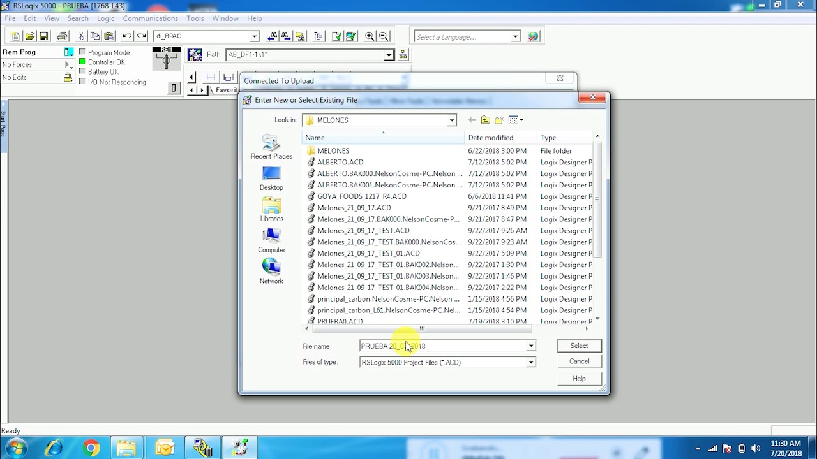This screenshot has width=817, height=459.
Task: Open Computer in dialog sidebar
Action: pos(271,241)
